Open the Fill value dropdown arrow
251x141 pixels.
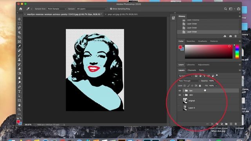click(x=216, y=86)
